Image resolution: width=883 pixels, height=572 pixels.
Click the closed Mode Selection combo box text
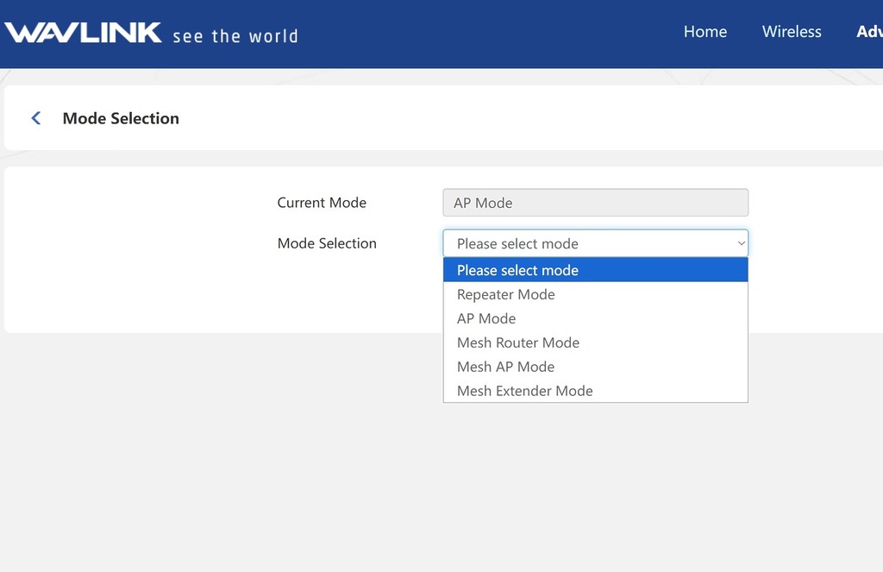tap(517, 243)
